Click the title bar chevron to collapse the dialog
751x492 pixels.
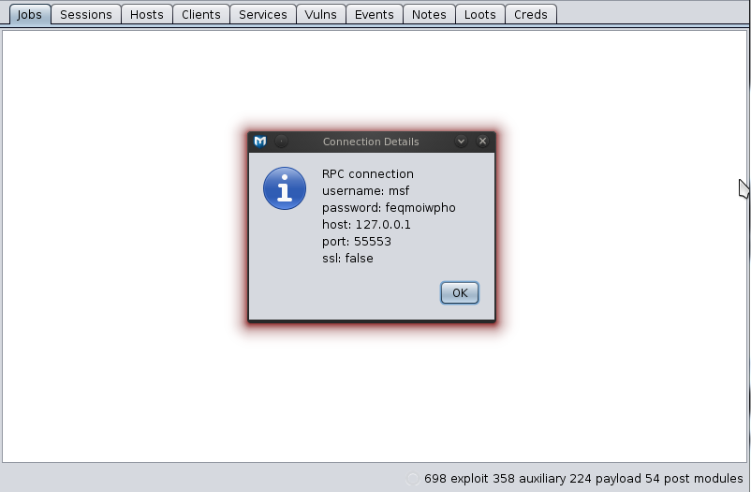coord(461,141)
